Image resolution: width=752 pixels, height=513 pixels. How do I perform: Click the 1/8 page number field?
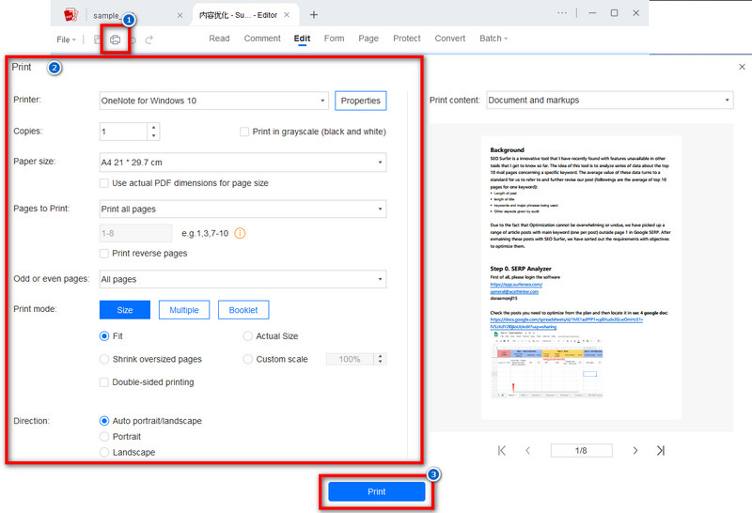581,451
